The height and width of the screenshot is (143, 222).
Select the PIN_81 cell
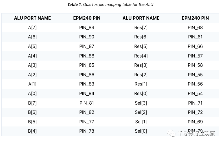[87, 103]
